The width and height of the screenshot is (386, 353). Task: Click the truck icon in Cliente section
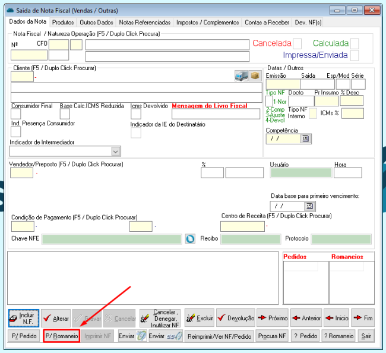[241, 75]
